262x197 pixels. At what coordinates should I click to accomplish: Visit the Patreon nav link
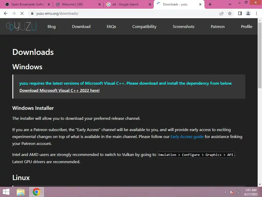217,27
